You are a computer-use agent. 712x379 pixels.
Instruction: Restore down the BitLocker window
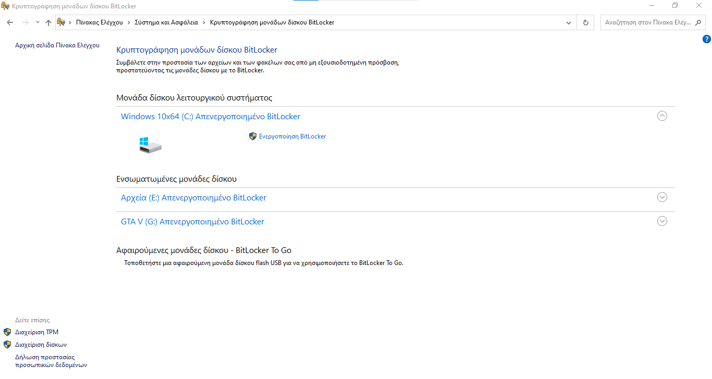pyautogui.click(x=675, y=5)
